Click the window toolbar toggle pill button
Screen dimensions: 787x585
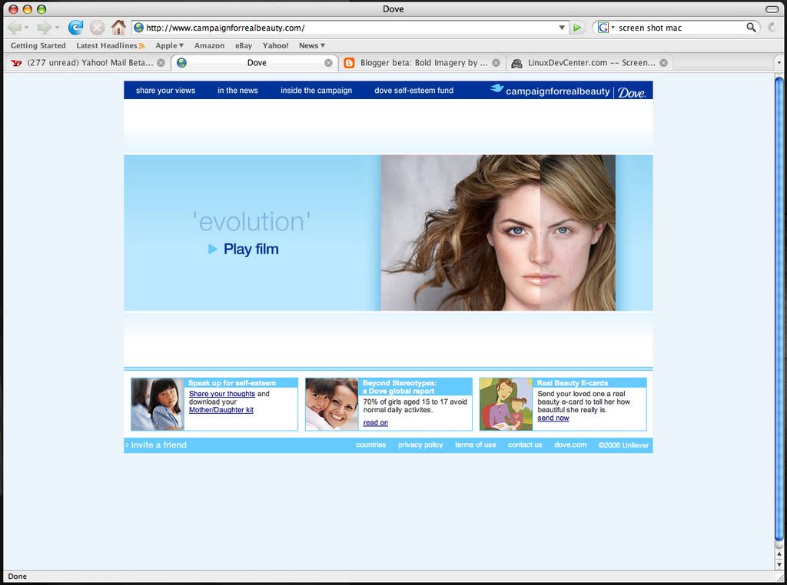pos(772,9)
